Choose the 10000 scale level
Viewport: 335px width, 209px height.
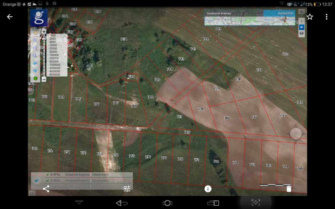coord(53,45)
